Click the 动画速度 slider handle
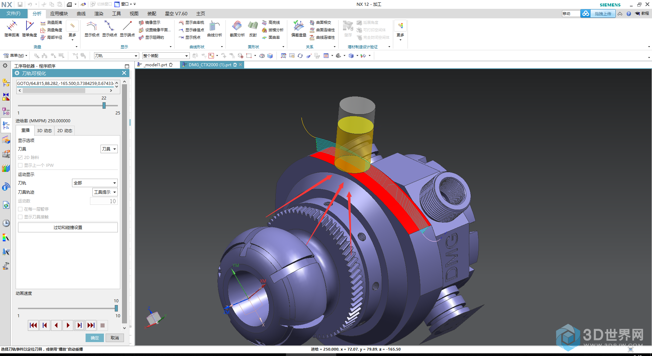652x356 pixels. [x=116, y=308]
